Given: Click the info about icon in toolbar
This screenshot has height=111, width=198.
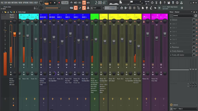Looking at the screenshot, I should pyautogui.click(x=177, y=3).
